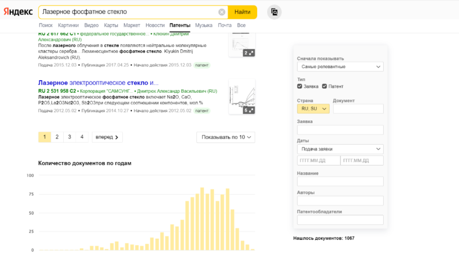Screen dimensions: 459x276
Task: Click the Корпорация "САМСУНГ" patent holder link
Action: coord(106,91)
